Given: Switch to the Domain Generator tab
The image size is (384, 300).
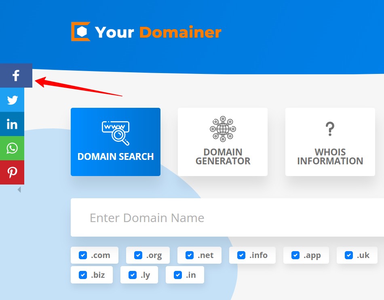Looking at the screenshot, I should [x=223, y=142].
